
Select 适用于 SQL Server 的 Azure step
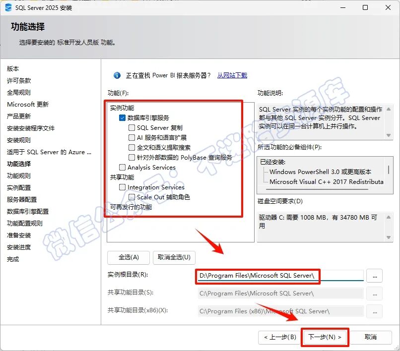(x=49, y=152)
